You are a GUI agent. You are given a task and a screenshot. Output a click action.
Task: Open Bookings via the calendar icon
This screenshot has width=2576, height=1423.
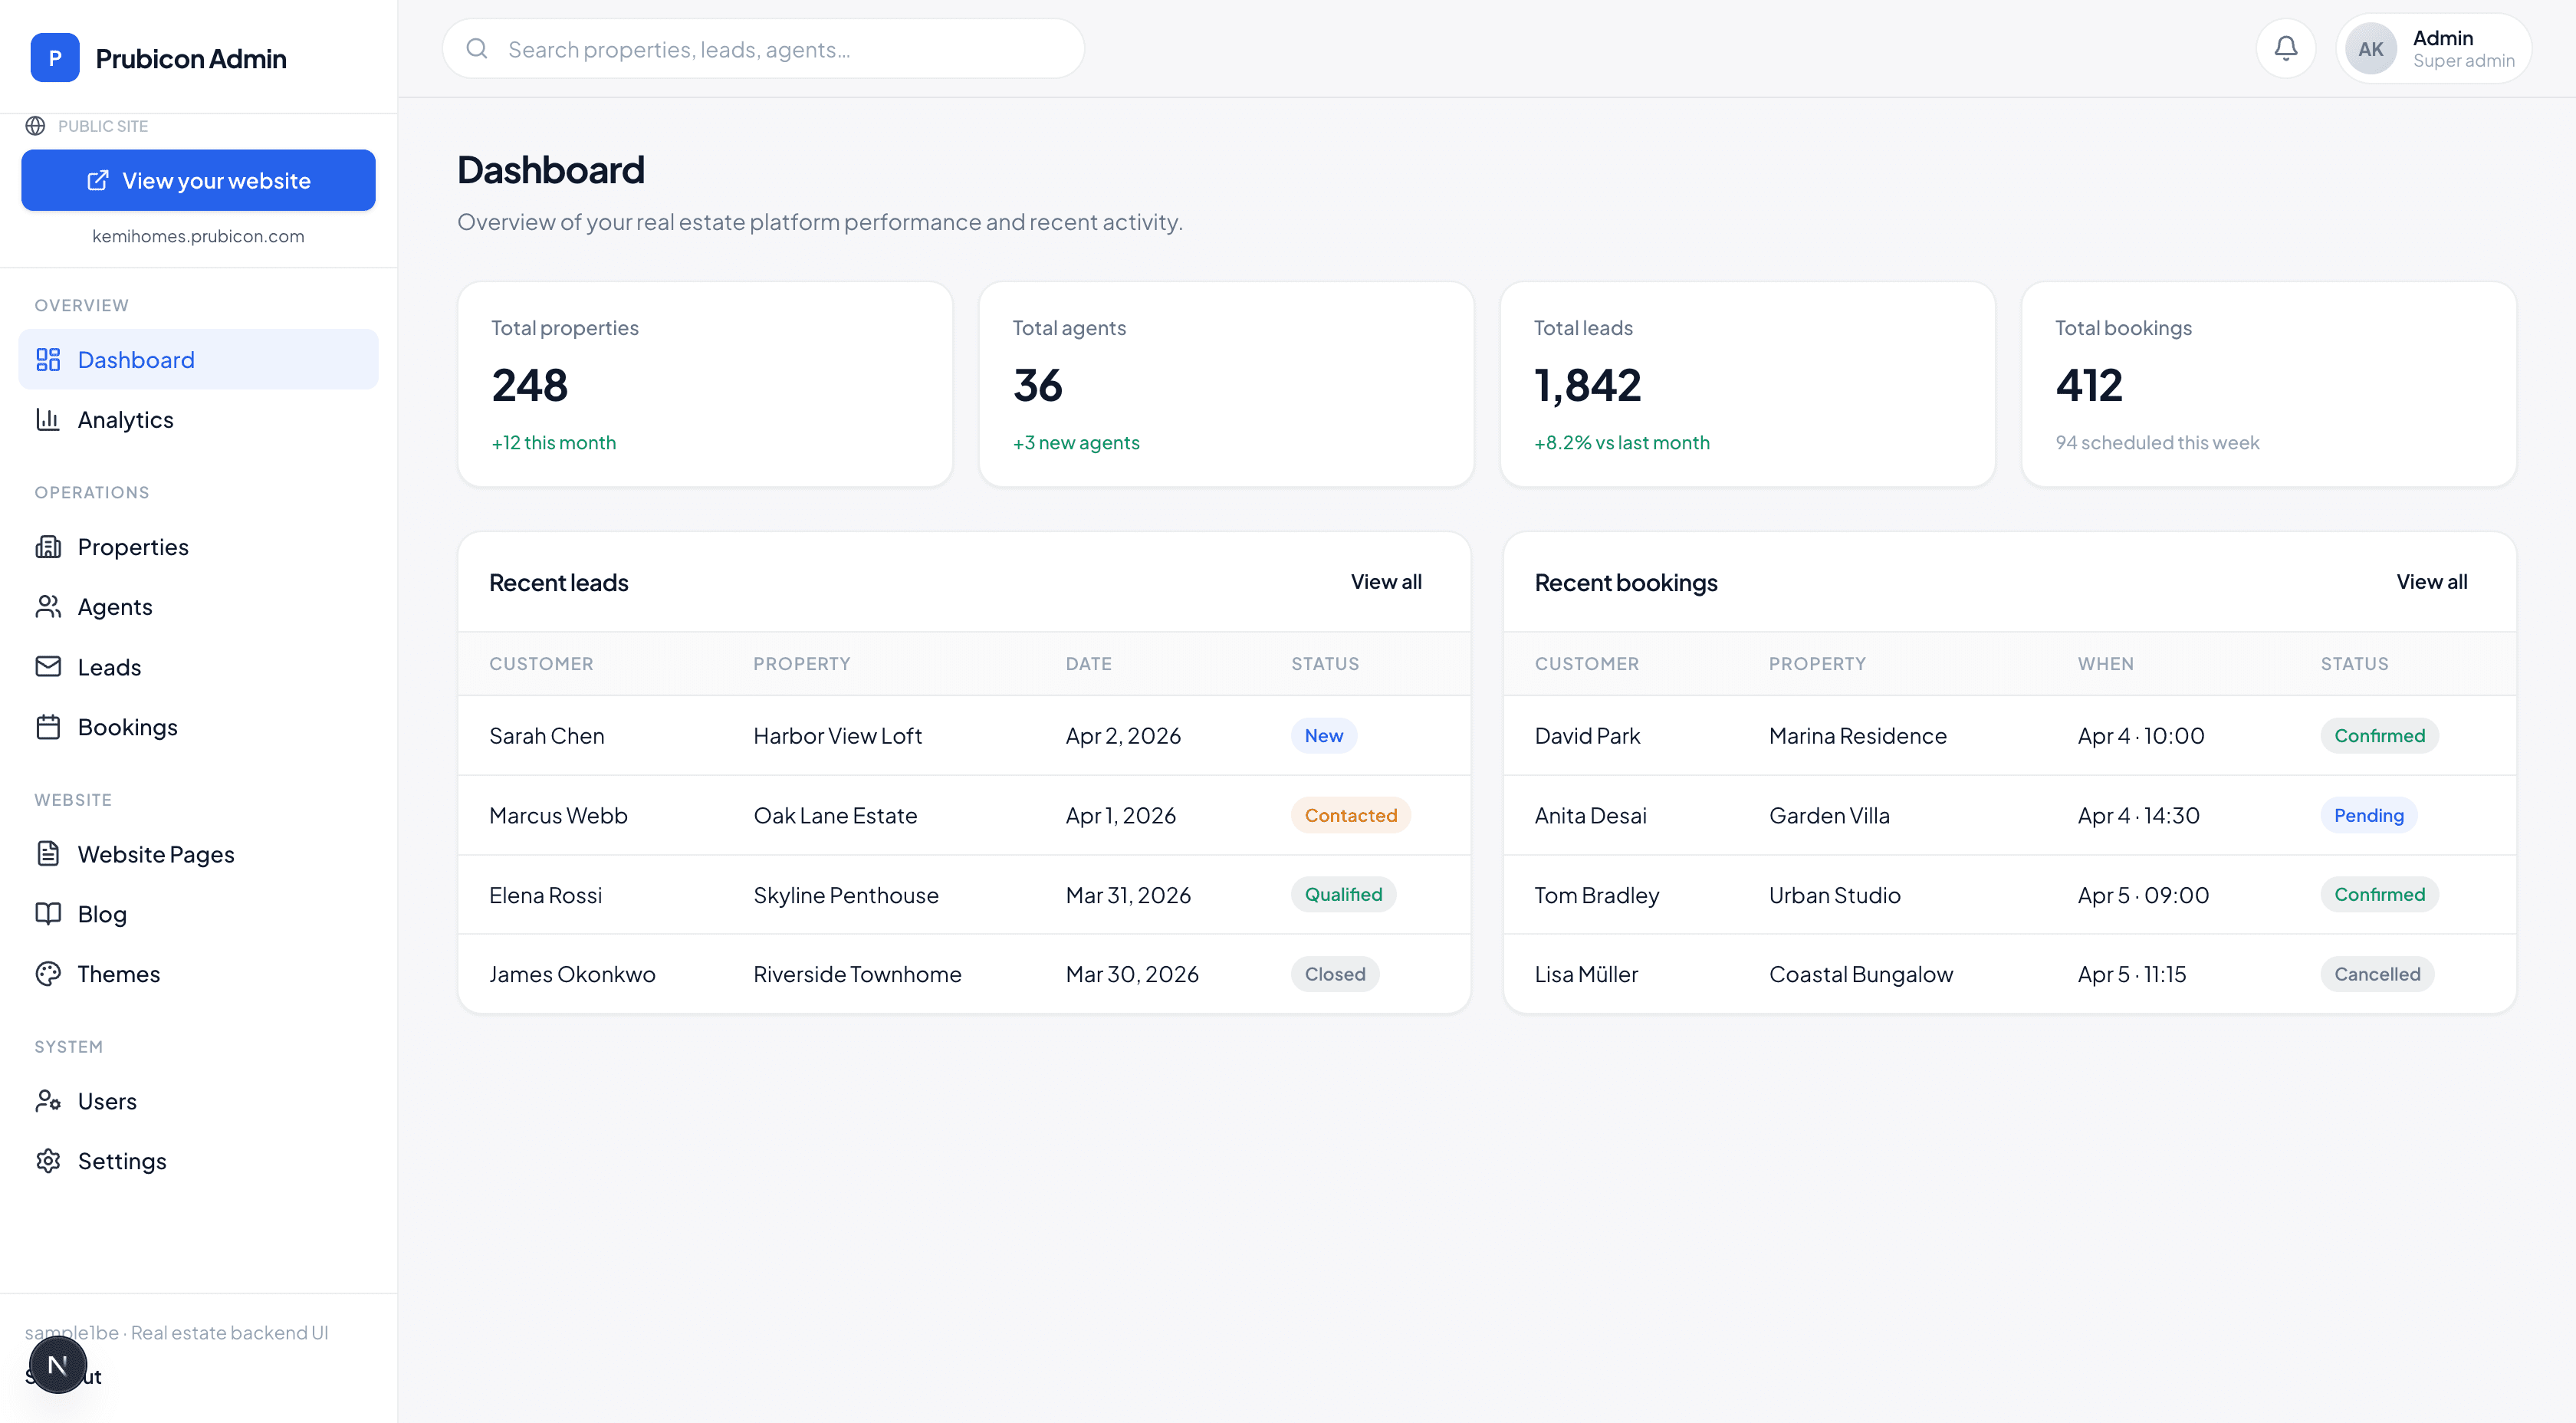click(x=48, y=726)
